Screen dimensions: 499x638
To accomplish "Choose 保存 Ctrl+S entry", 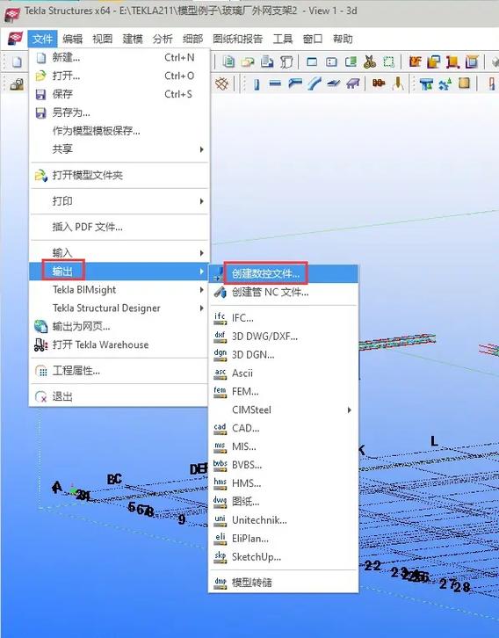I will pyautogui.click(x=119, y=94).
